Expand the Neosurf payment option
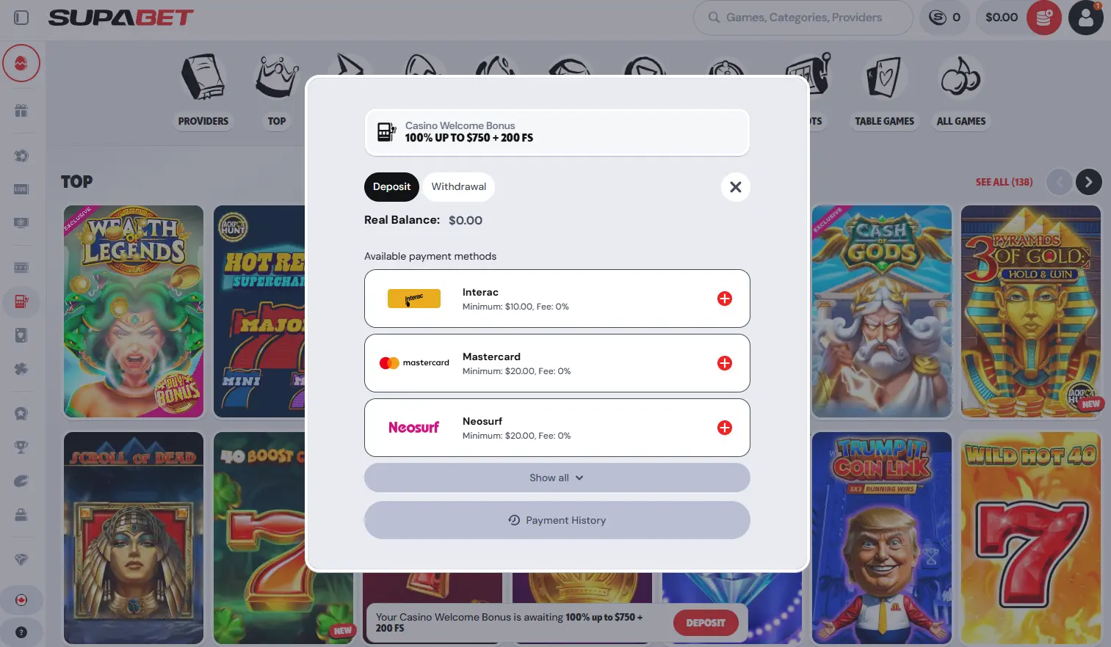1111x647 pixels. click(557, 428)
